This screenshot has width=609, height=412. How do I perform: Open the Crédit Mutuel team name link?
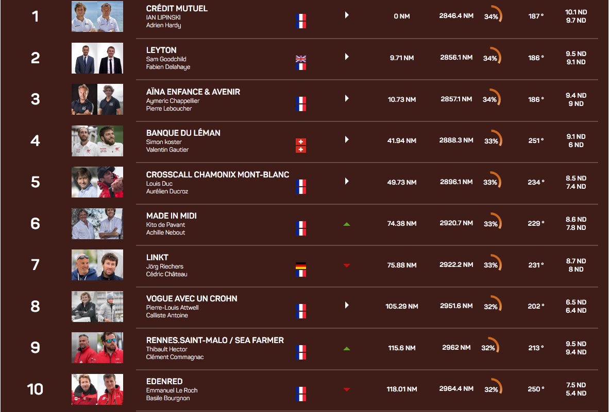coord(177,9)
